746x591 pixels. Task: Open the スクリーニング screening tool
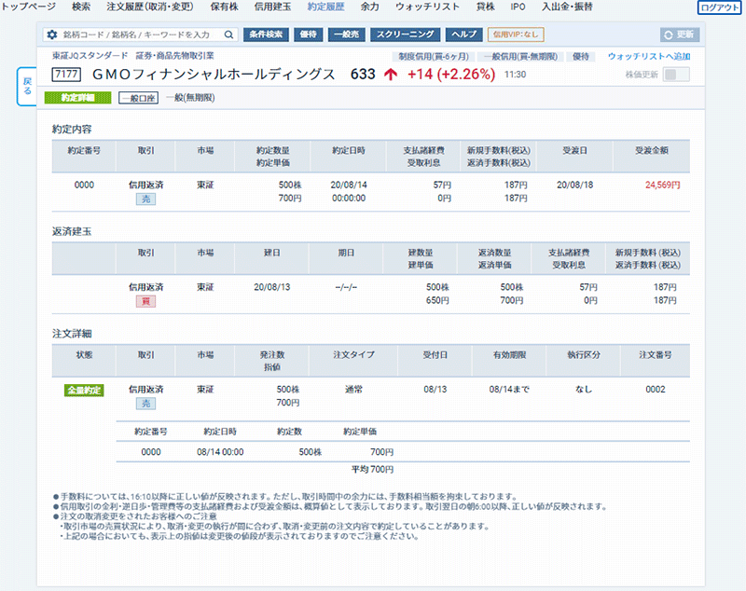(404, 34)
